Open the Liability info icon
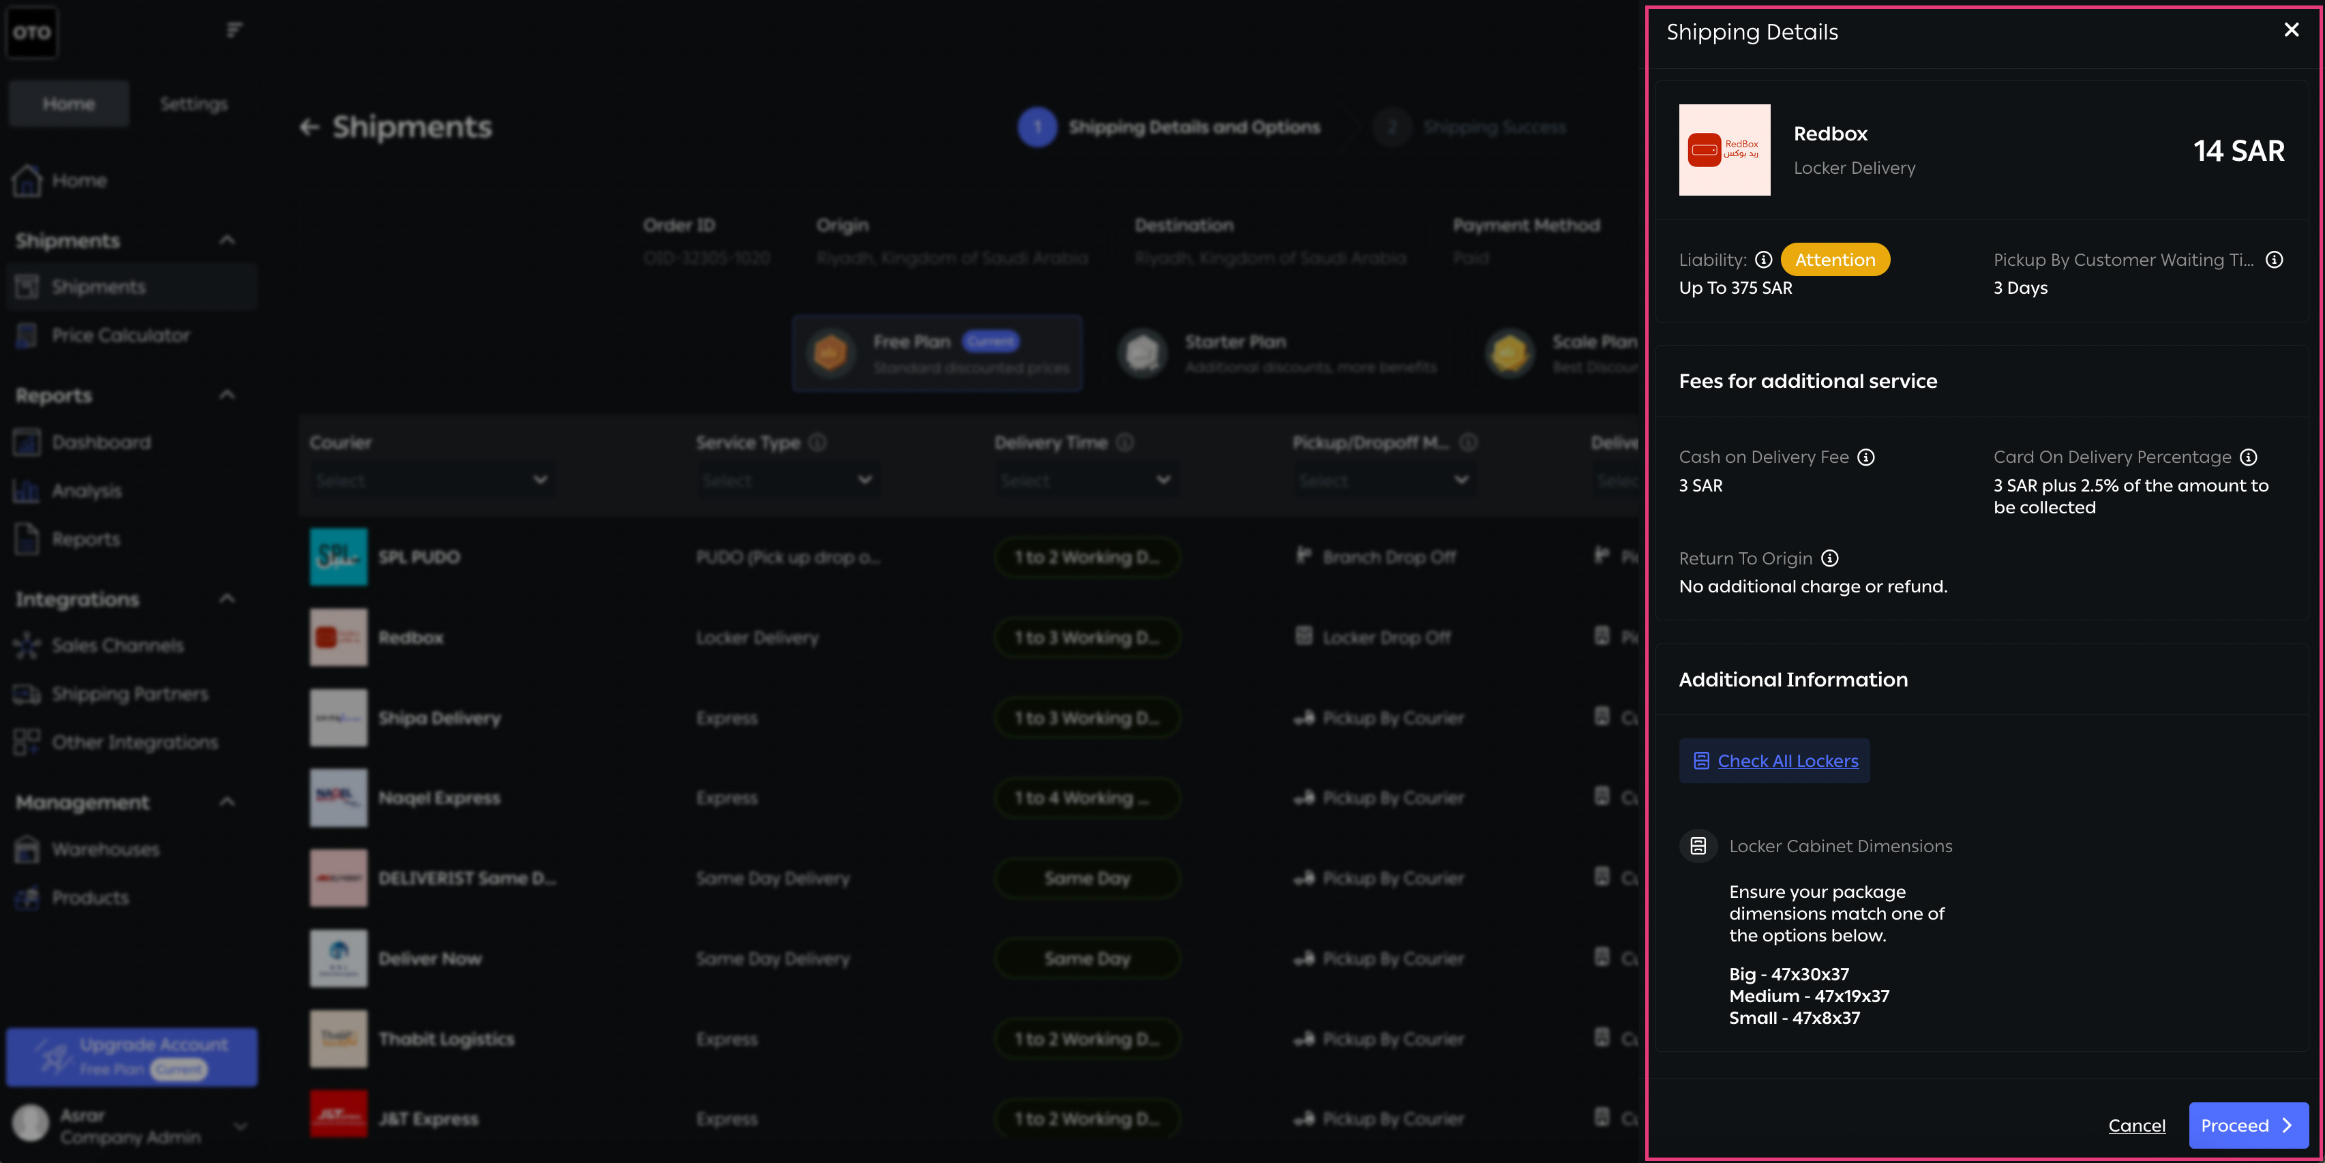Viewport: 2325px width, 1163px height. (x=1762, y=260)
